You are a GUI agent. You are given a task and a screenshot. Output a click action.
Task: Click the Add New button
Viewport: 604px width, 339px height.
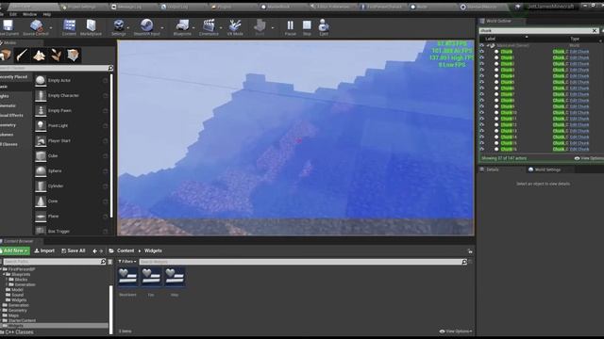(15, 250)
